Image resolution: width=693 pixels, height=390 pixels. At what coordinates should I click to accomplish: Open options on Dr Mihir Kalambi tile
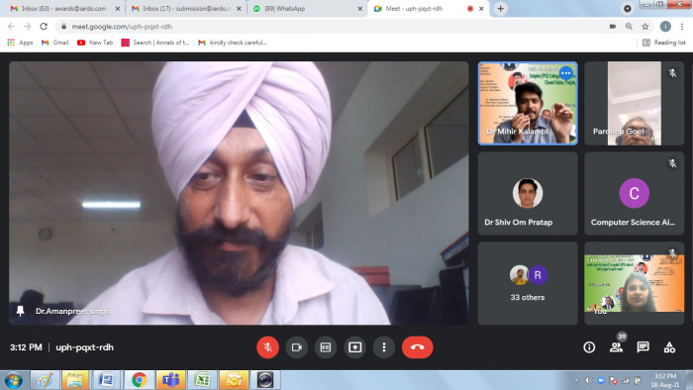coord(565,73)
